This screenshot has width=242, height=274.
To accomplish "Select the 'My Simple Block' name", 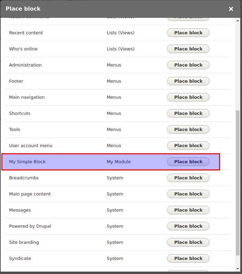I will (27, 162).
